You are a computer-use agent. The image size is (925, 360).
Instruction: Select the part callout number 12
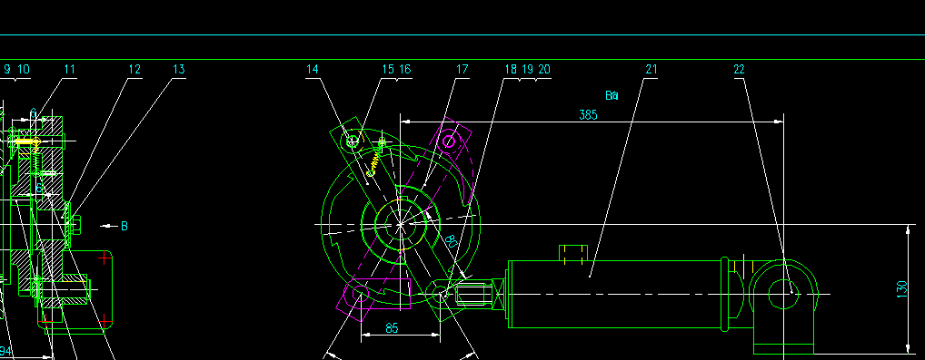tap(135, 70)
